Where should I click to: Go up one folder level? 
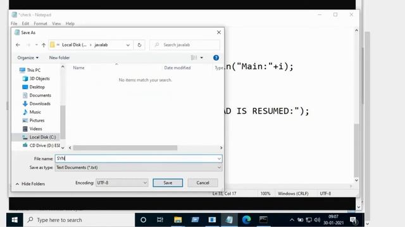tap(44, 45)
